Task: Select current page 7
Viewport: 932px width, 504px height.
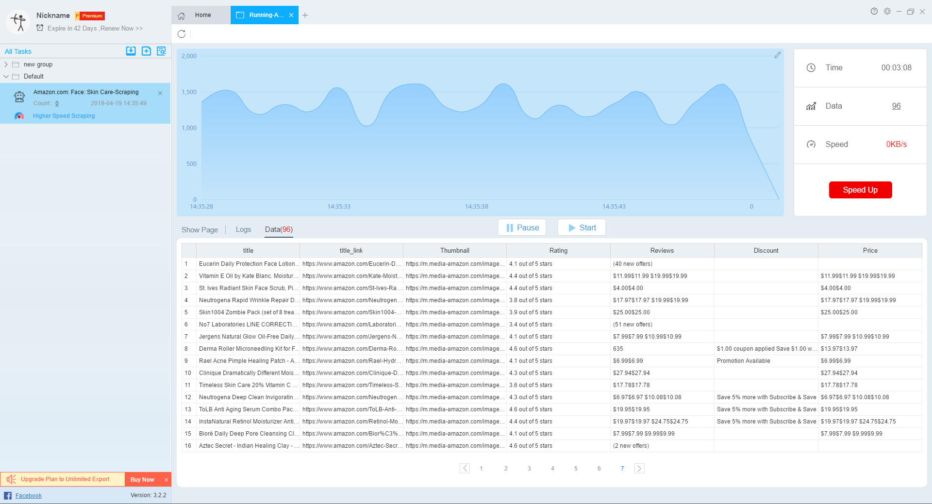Action: pos(622,469)
